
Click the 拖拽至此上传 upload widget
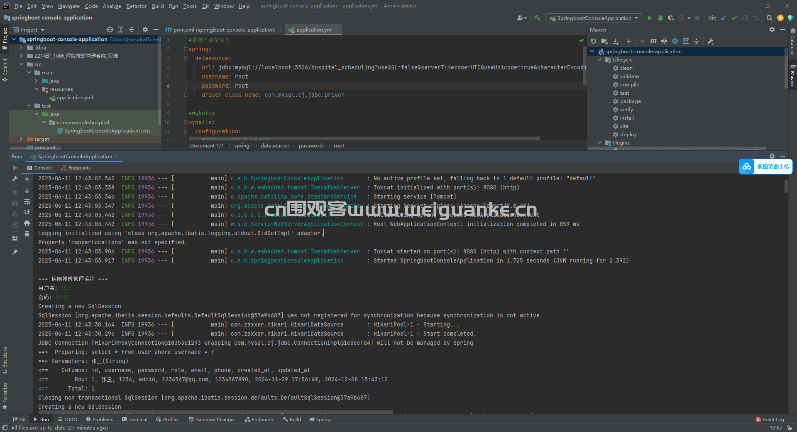[x=765, y=167]
